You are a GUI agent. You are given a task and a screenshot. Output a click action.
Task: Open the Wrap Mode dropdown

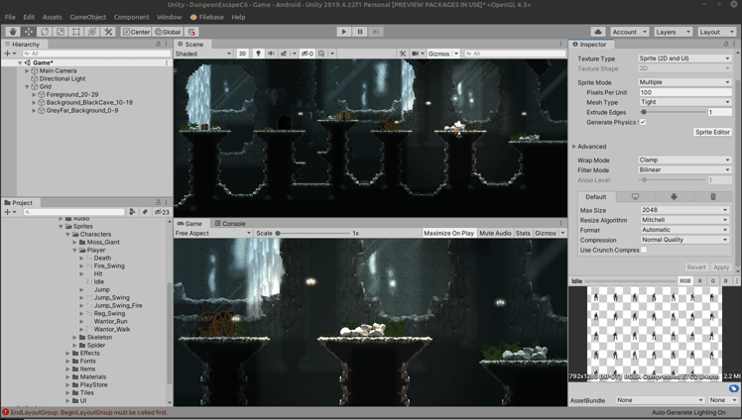click(684, 159)
